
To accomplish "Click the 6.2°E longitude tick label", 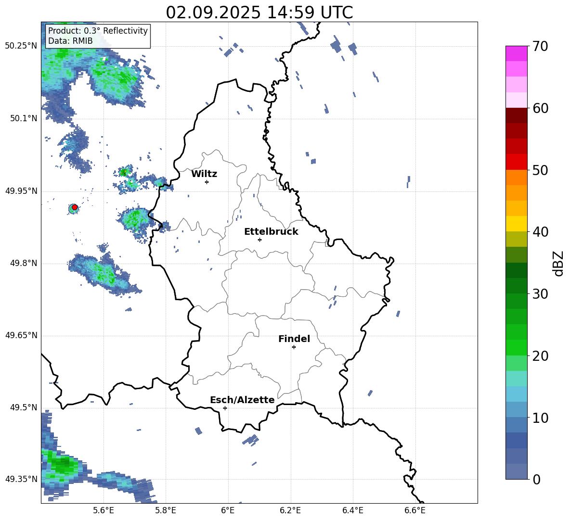I will [290, 511].
